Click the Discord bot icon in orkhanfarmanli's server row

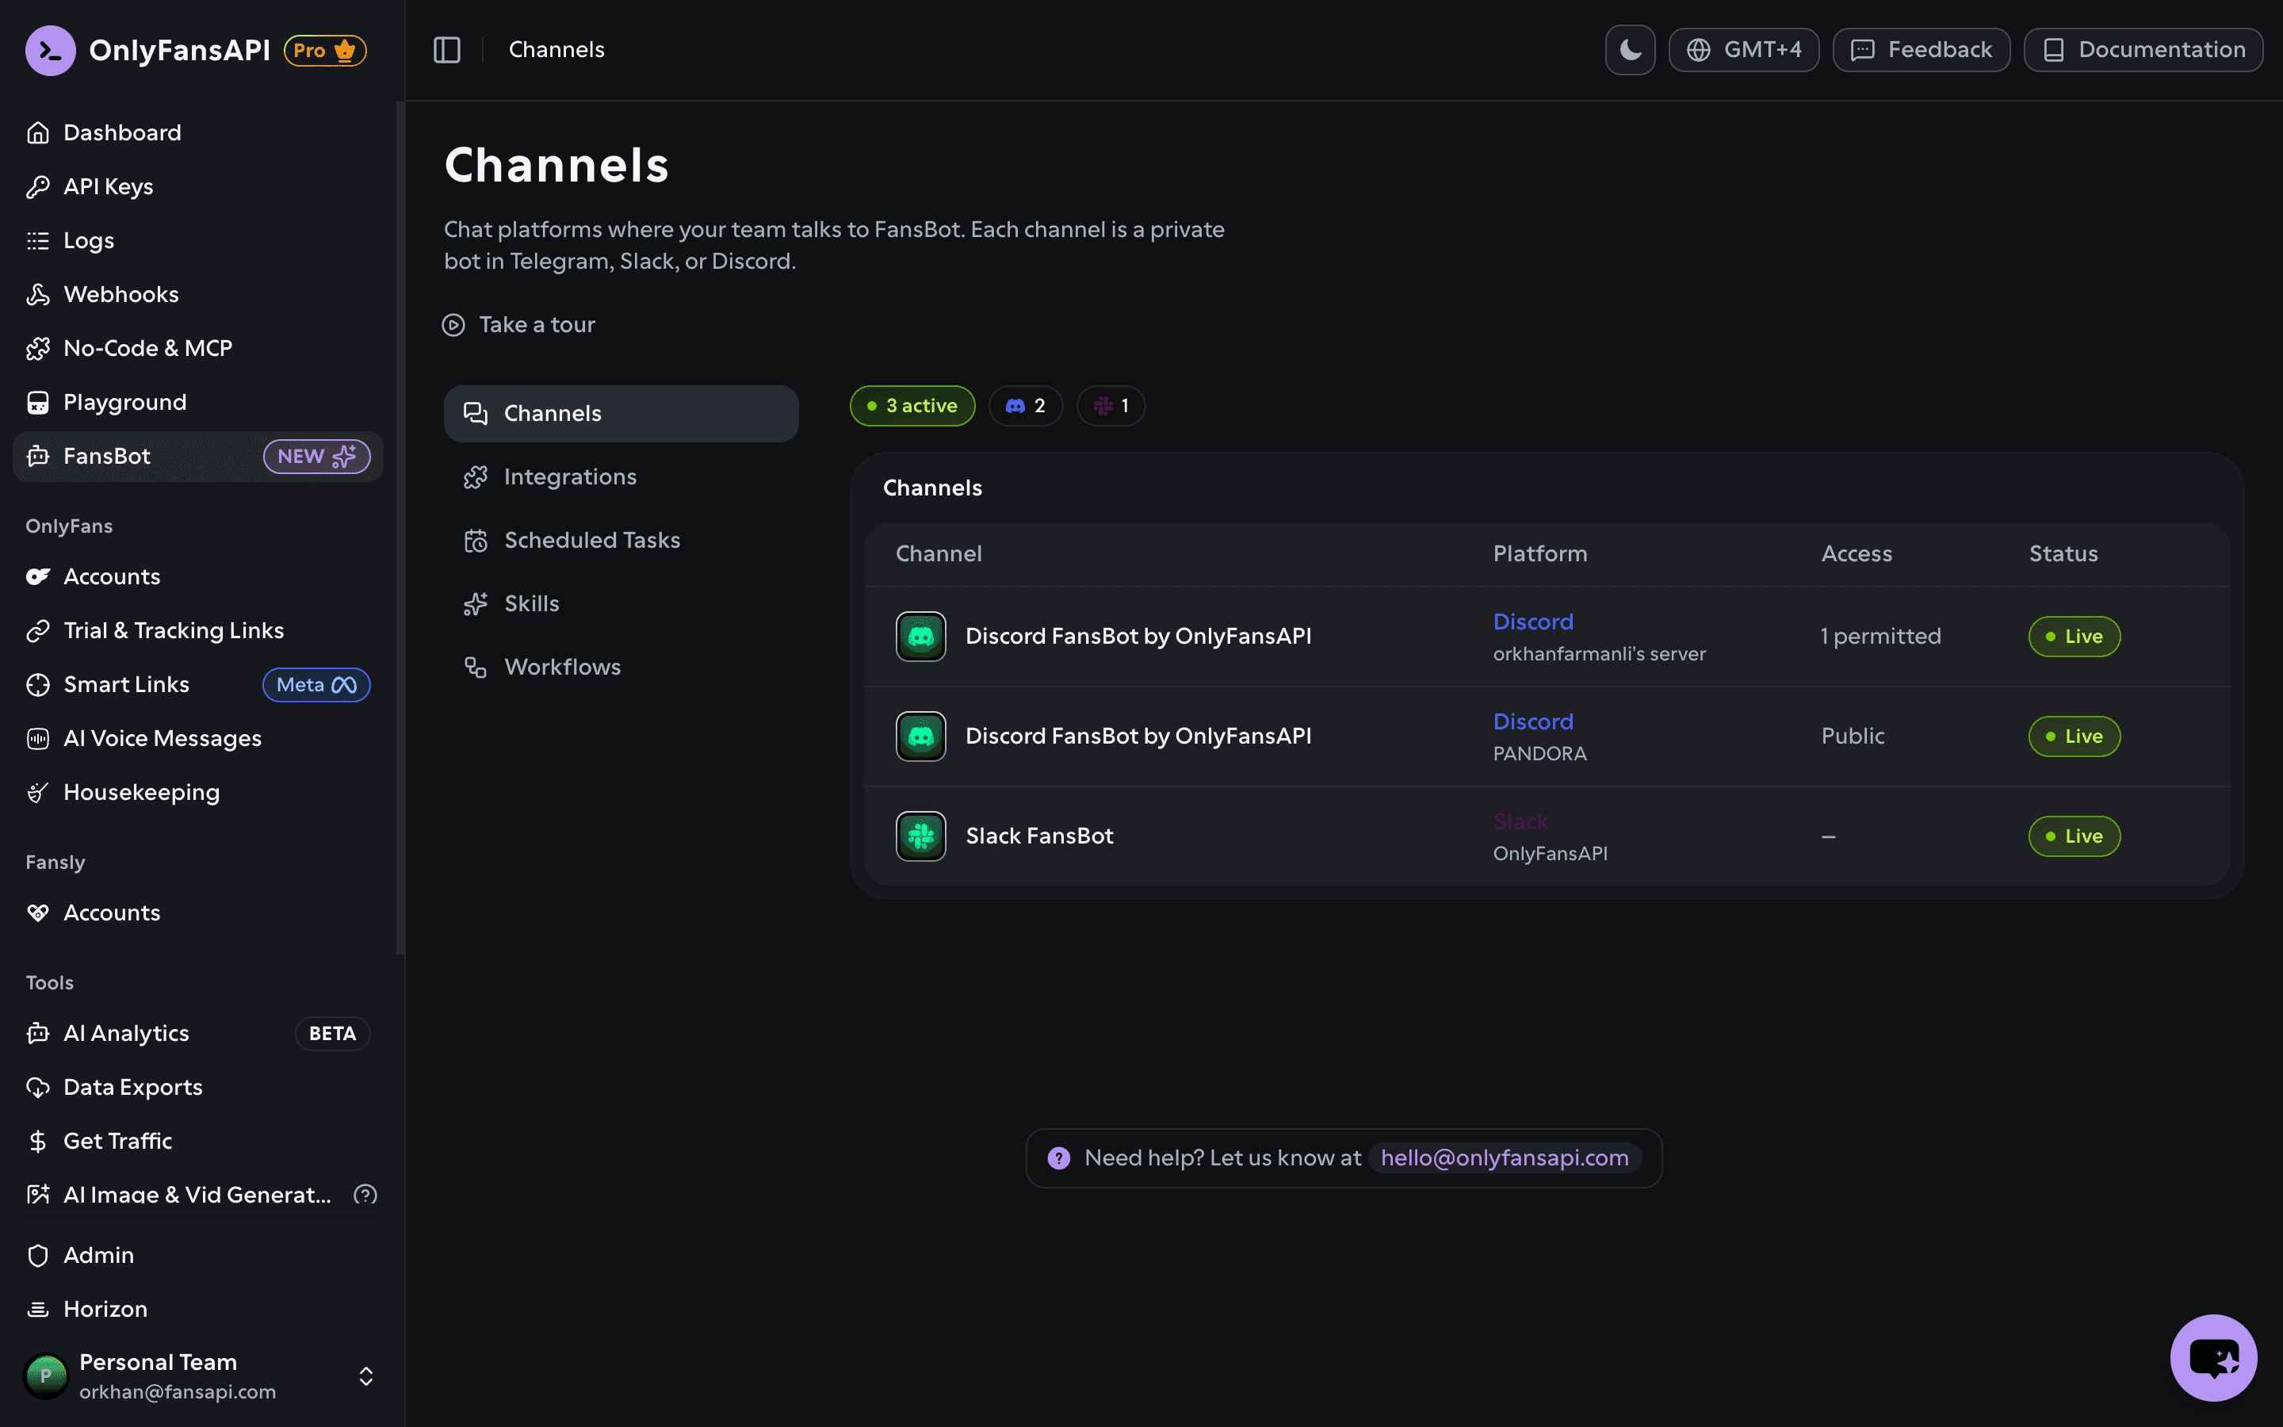[921, 636]
